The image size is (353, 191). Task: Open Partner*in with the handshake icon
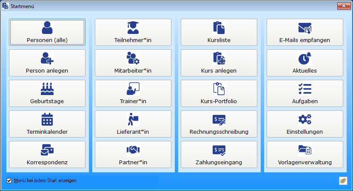133,154
